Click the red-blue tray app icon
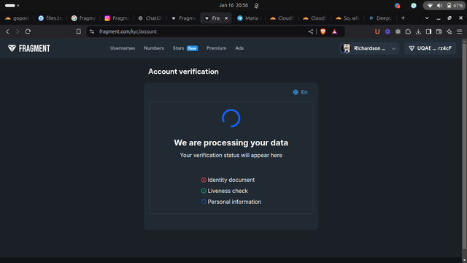This screenshot has height=263, width=467. coord(397,6)
